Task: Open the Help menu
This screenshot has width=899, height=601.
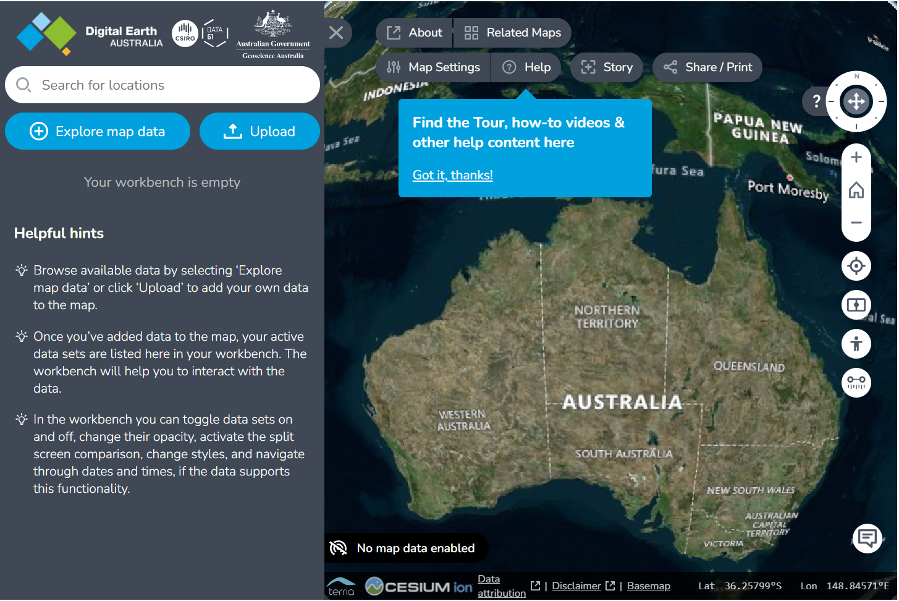Action: (x=526, y=67)
